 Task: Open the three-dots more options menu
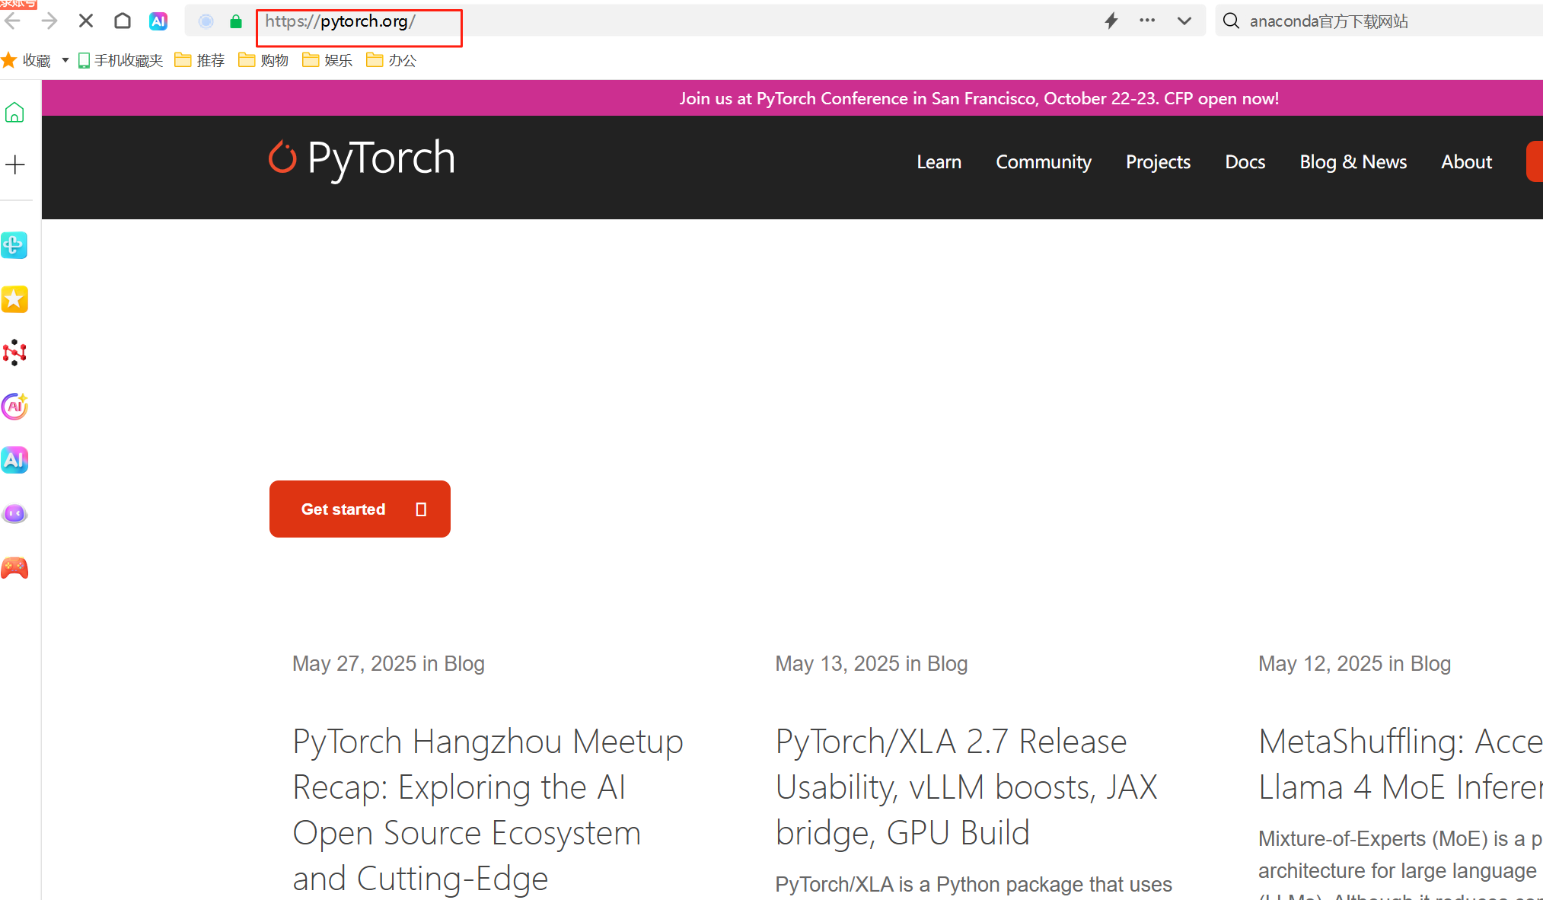[x=1147, y=21]
